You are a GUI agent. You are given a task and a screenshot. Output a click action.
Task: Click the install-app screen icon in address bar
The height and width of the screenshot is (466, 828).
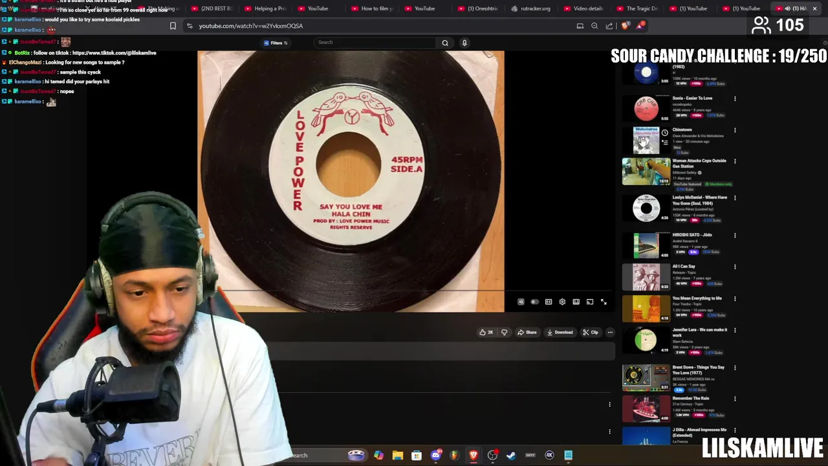[580, 26]
